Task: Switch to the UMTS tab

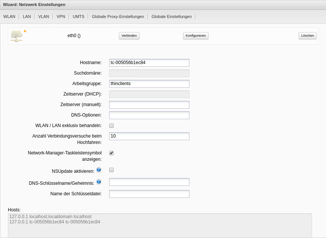Action: tap(78, 16)
